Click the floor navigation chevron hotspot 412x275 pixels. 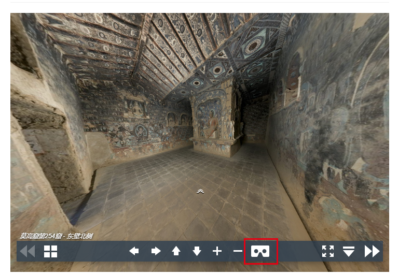pyautogui.click(x=200, y=192)
